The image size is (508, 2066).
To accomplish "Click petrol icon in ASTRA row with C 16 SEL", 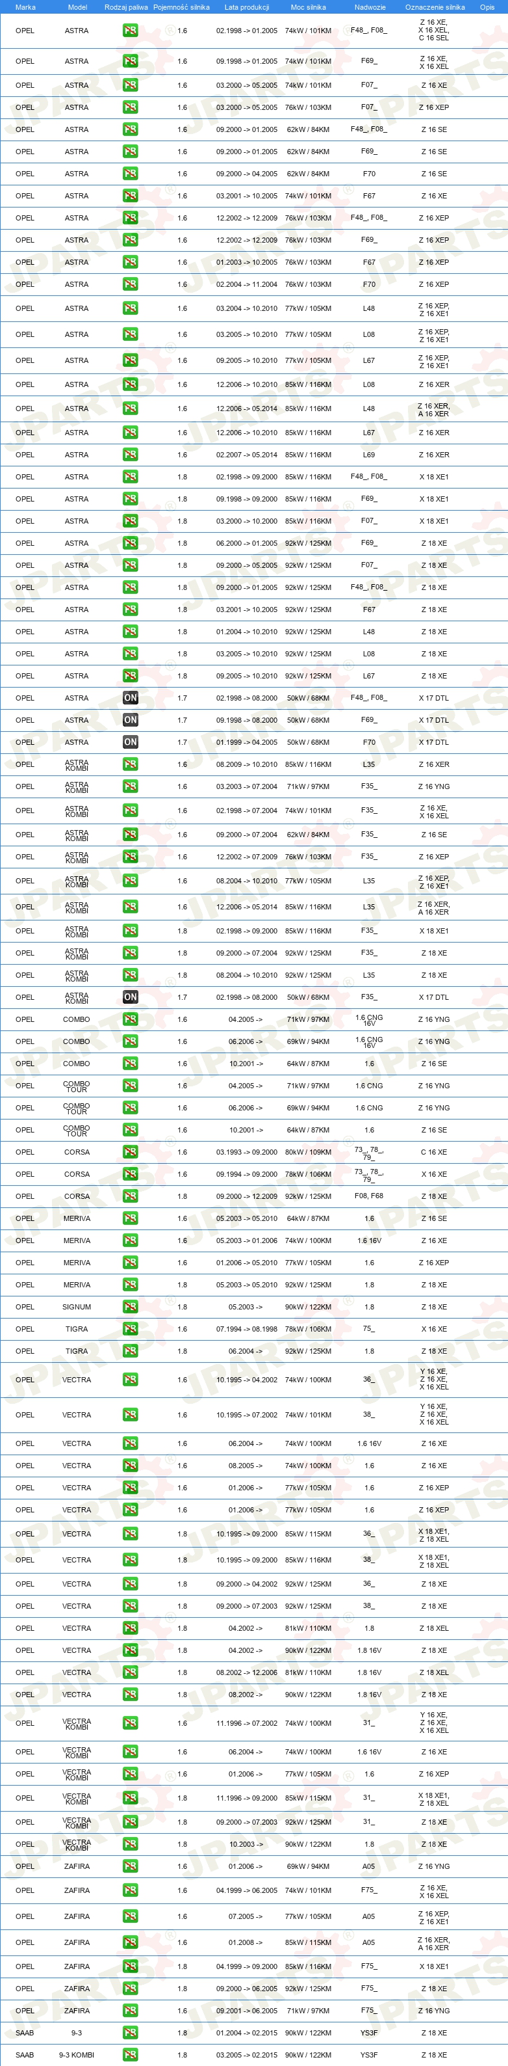I will coord(130,31).
